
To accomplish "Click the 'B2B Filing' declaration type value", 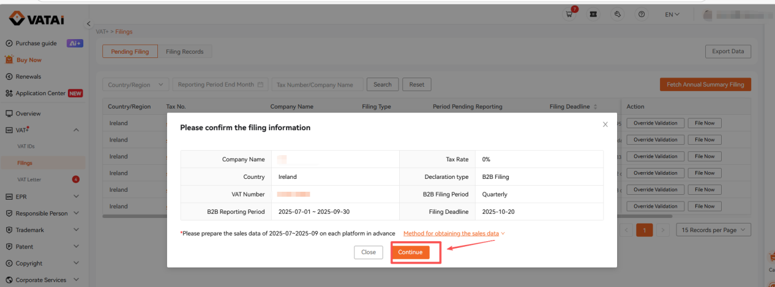I will [496, 177].
